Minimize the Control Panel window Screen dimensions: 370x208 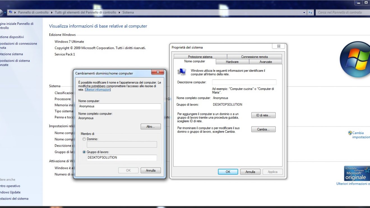[x=359, y=3]
